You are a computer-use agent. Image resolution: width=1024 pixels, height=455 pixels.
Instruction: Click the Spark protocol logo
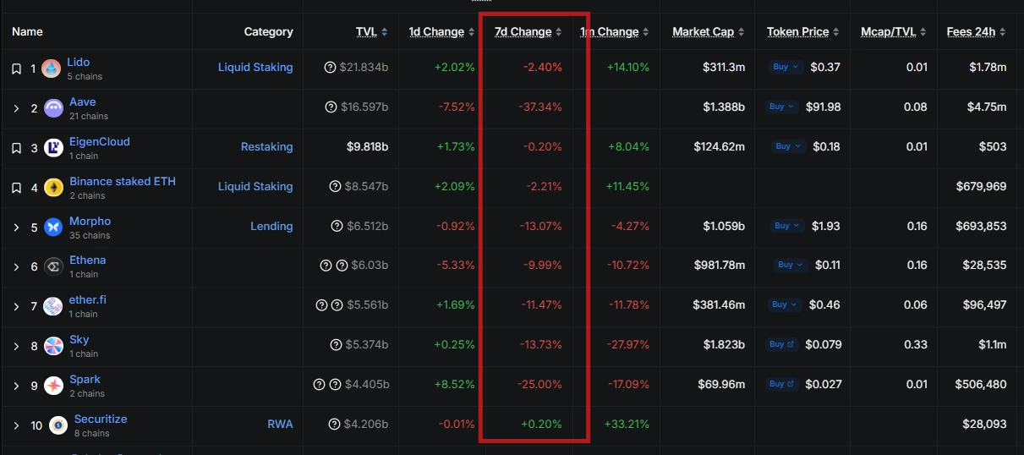coord(53,386)
